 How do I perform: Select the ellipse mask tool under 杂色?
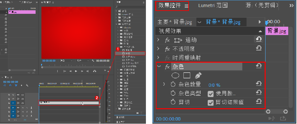[175, 75]
